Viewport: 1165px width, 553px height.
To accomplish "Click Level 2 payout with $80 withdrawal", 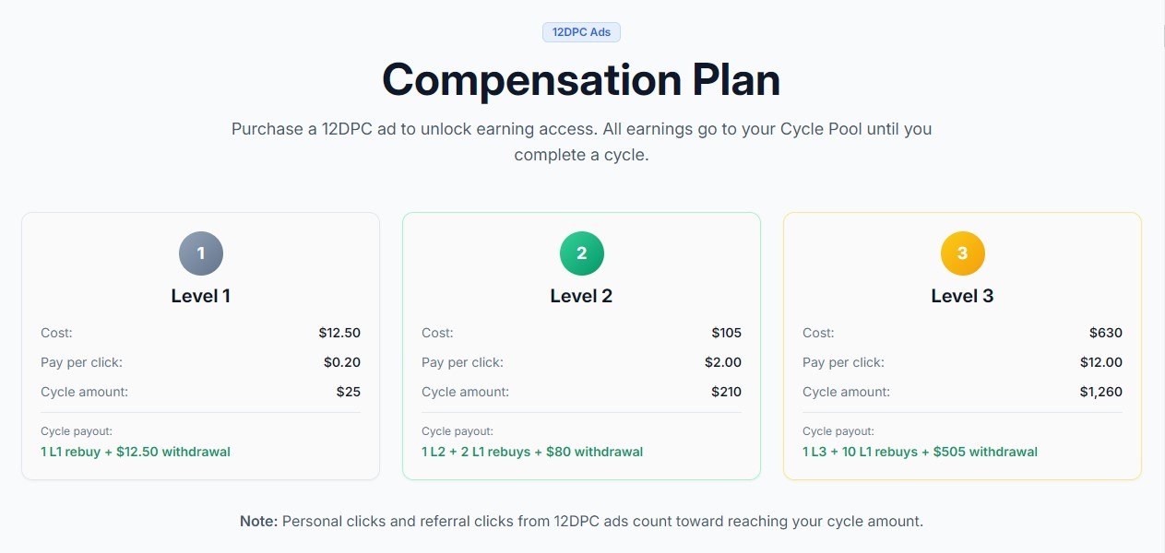I will point(532,452).
